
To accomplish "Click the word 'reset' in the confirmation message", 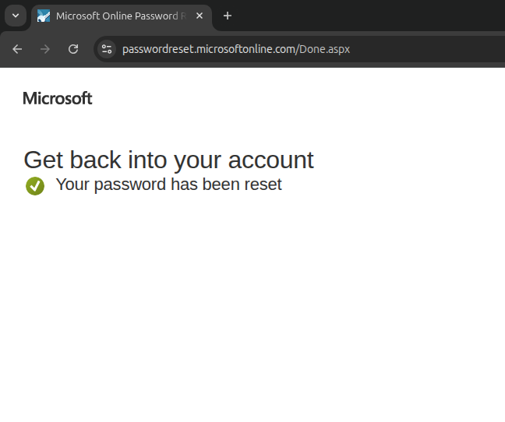I will coord(263,185).
